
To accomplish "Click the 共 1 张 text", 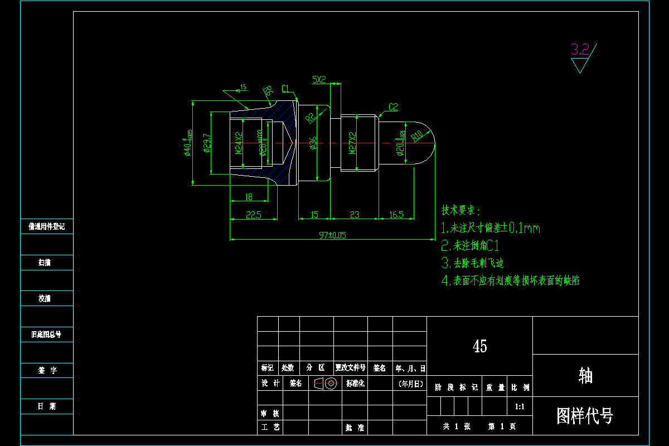I will [457, 426].
